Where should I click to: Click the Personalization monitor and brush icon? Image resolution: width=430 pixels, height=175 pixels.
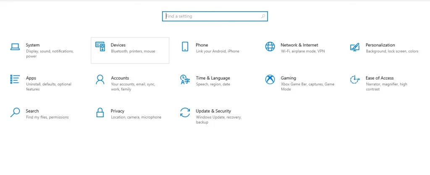pyautogui.click(x=355, y=47)
